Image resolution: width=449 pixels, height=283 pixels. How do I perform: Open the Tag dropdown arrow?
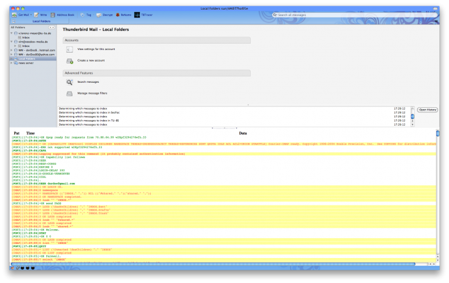point(94,15)
